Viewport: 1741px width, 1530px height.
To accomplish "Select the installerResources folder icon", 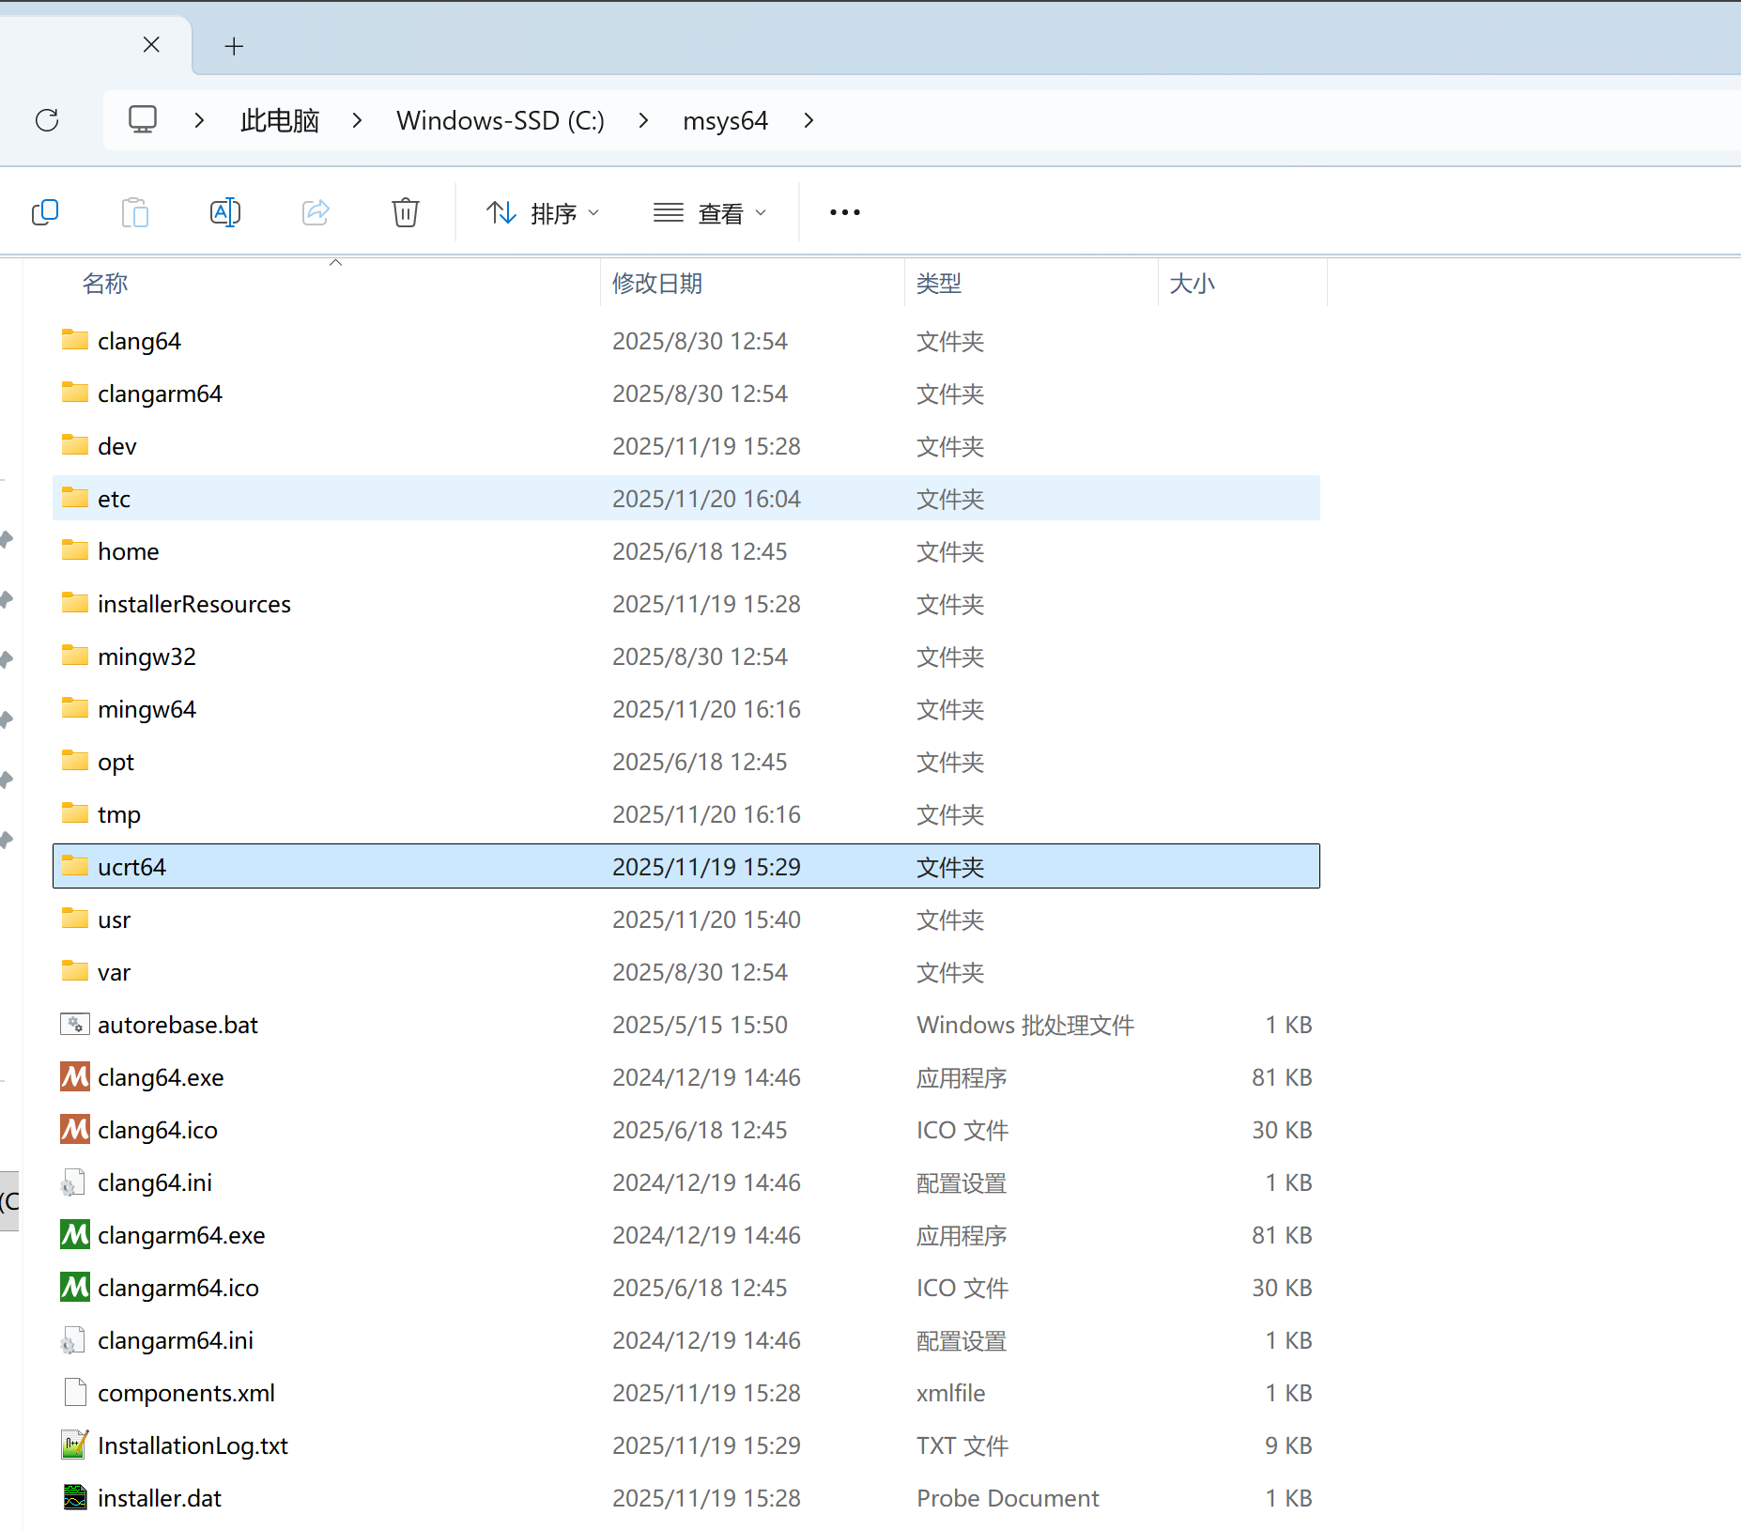I will click(75, 603).
